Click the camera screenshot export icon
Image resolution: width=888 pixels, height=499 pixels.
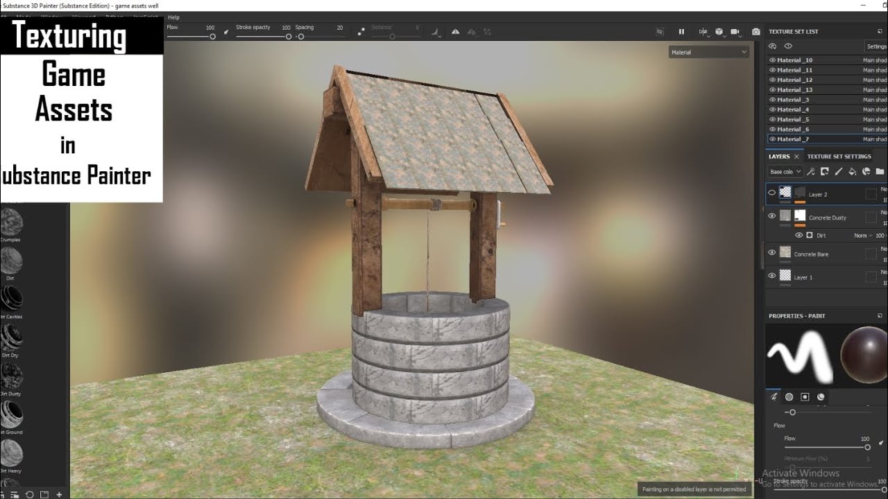[x=756, y=31]
